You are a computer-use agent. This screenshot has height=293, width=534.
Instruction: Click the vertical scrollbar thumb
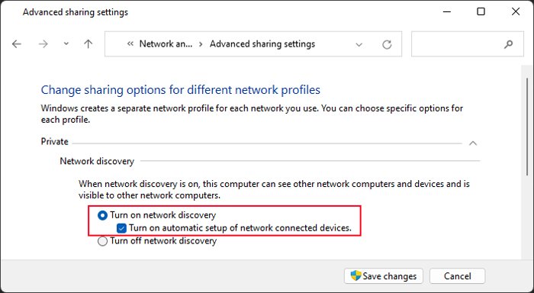pyautogui.click(x=527, y=127)
